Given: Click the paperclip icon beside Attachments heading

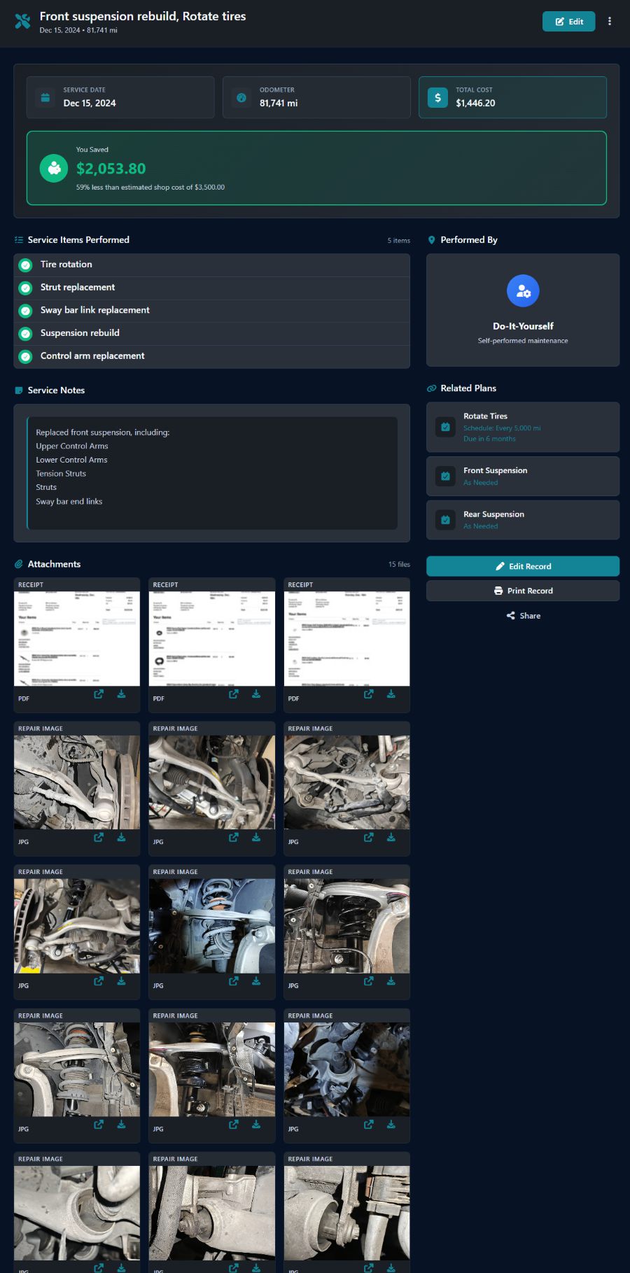Looking at the screenshot, I should coord(19,564).
